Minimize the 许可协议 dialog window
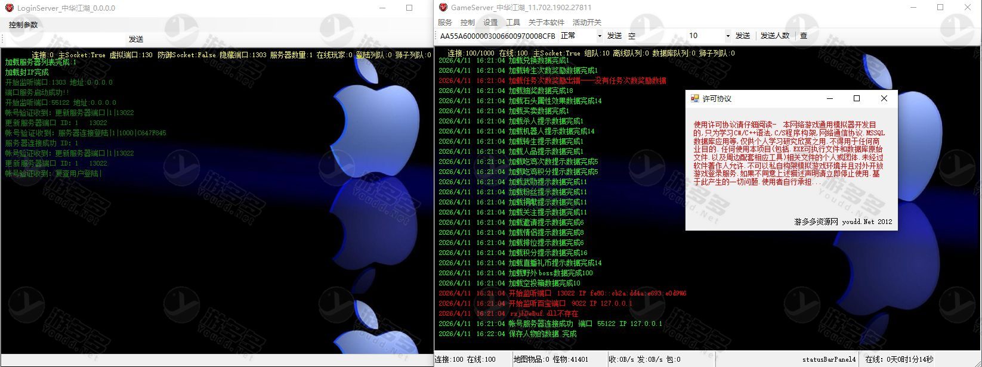The height and width of the screenshot is (367, 982). (x=829, y=98)
